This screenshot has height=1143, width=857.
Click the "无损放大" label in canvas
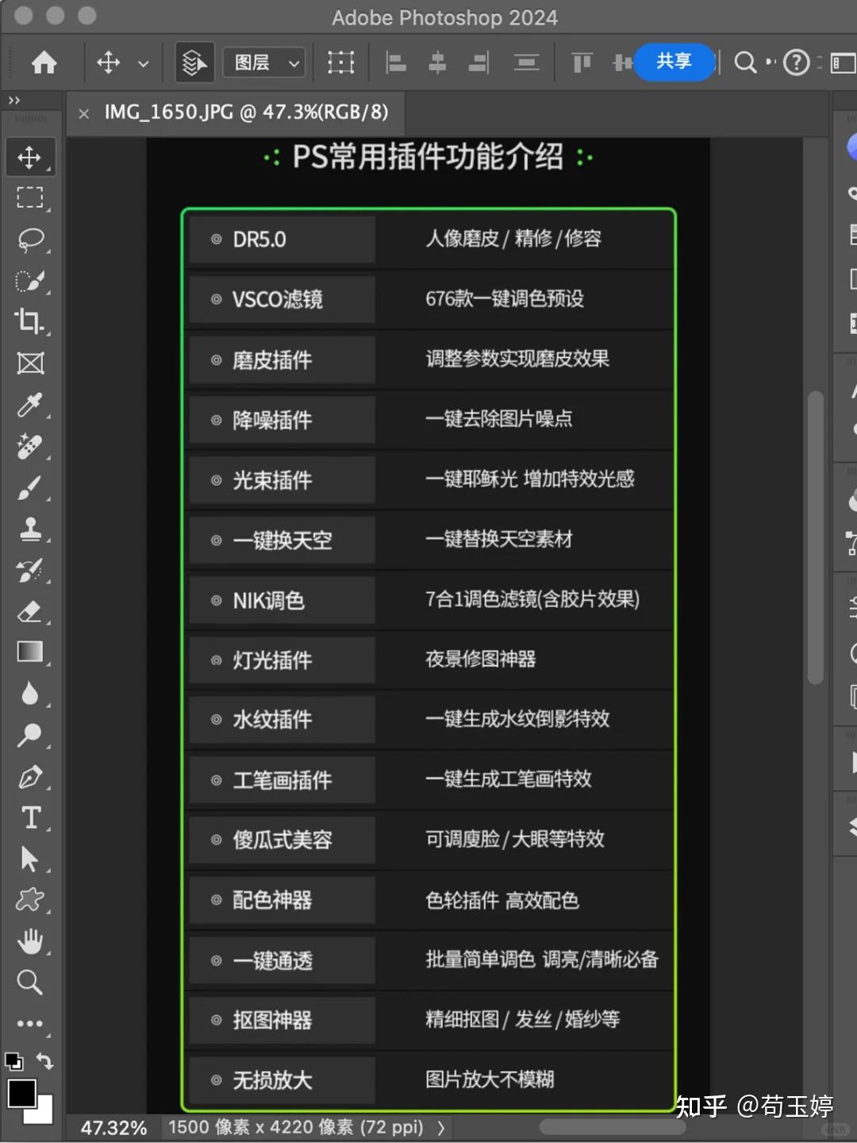tap(272, 1079)
